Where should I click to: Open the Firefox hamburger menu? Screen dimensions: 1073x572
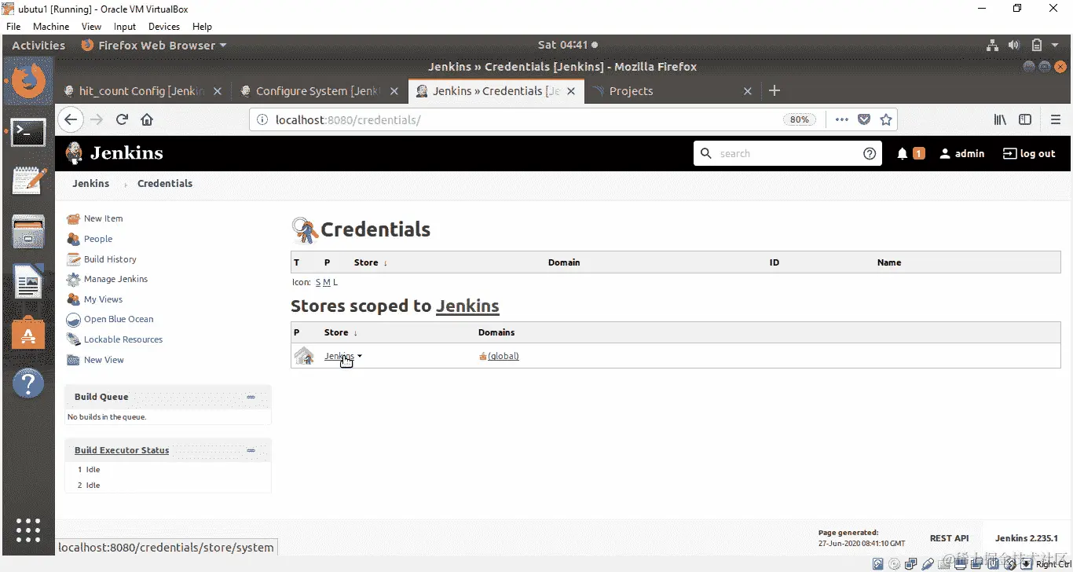pos(1057,119)
